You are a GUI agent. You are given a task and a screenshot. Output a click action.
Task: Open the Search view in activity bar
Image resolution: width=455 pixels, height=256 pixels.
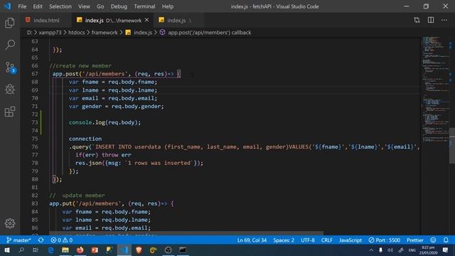[10, 45]
